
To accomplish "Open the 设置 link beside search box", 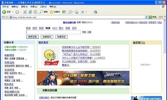I will pos(89,32).
